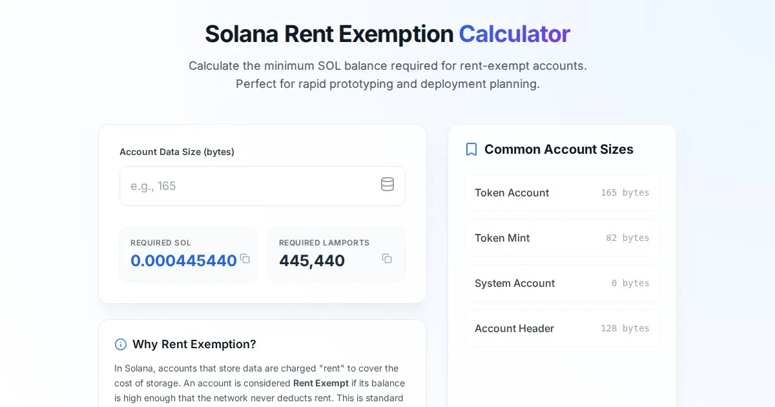Pick the System Account 0 bytes preset
The image size is (775, 407).
pos(562,283)
